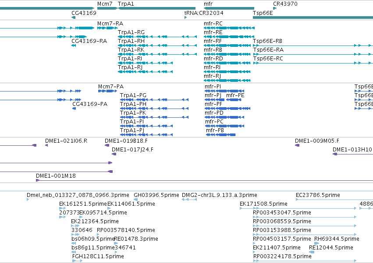Select the Tsp66E gene bar
The image size is (373, 263).
coord(313,18)
